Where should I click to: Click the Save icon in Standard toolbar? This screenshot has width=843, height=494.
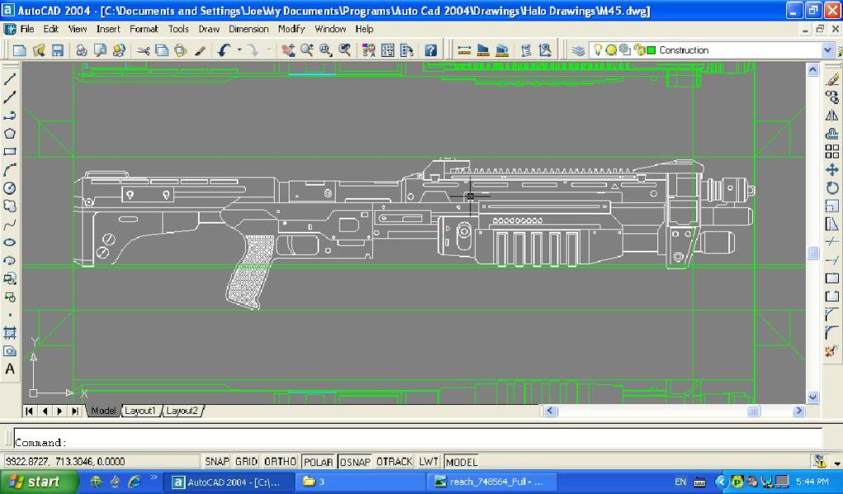pyautogui.click(x=57, y=50)
